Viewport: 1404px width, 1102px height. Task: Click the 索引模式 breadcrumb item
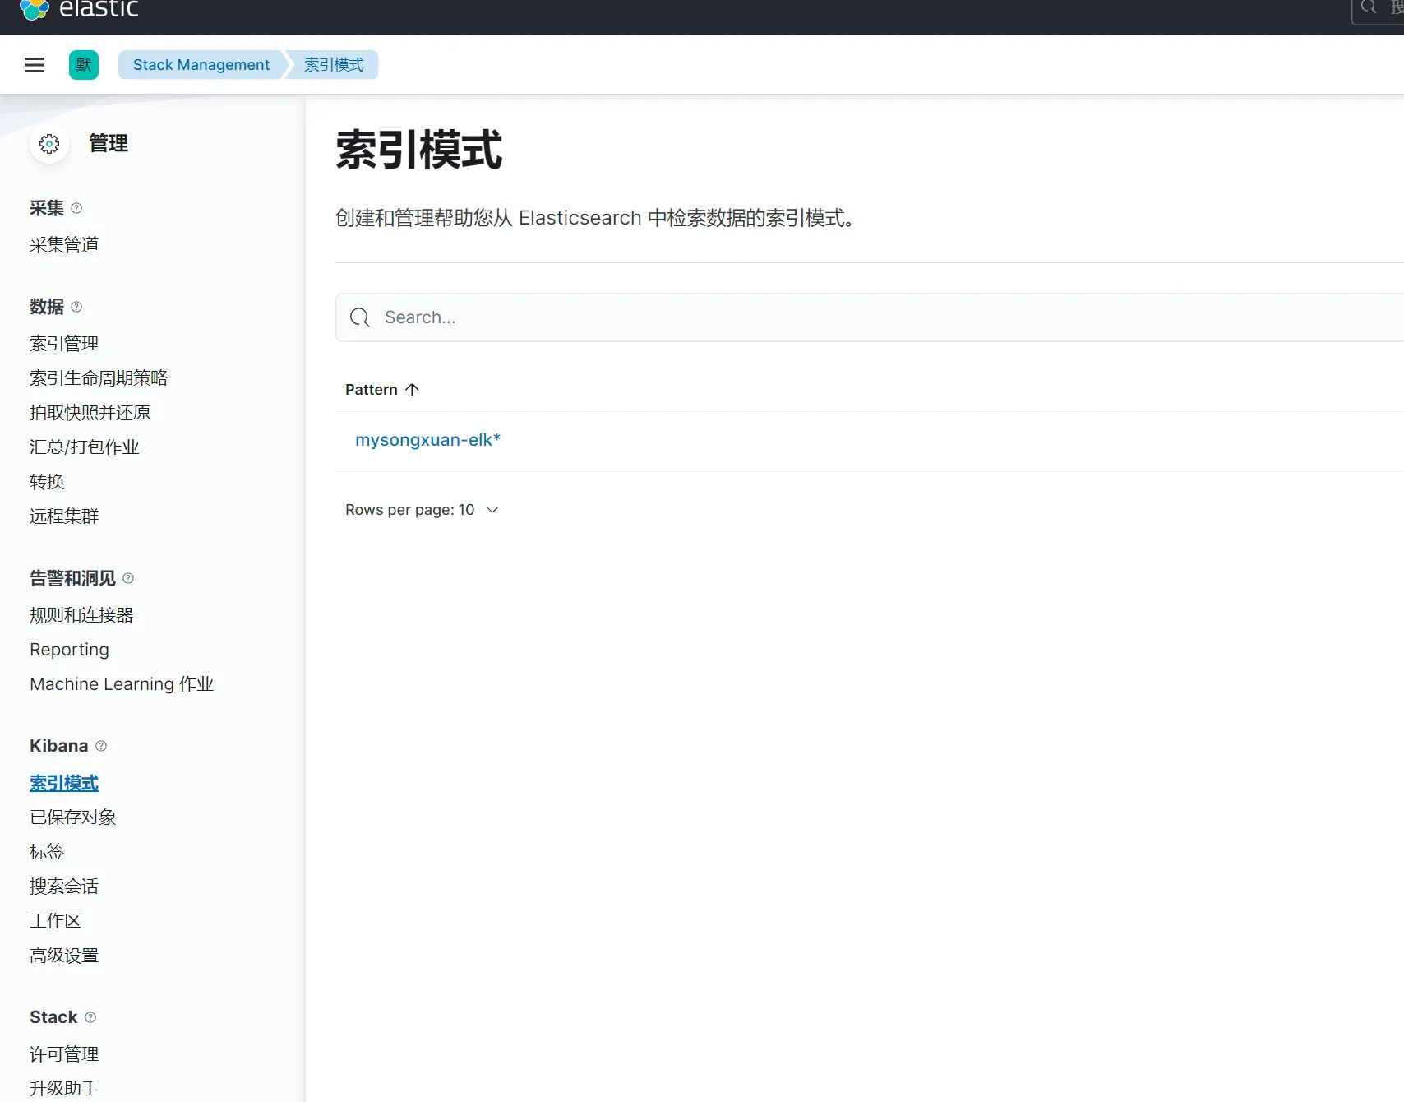334,65
